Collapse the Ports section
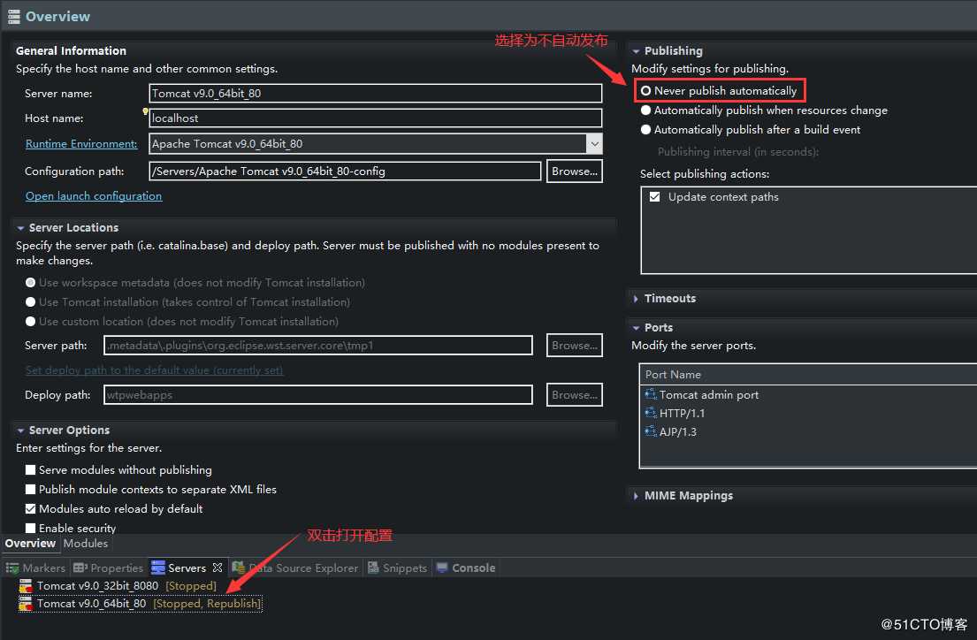 click(x=636, y=328)
